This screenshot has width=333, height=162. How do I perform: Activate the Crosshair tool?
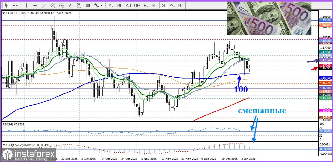(x=16, y=5)
